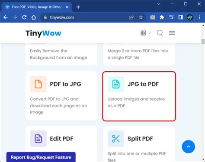The height and width of the screenshot is (162, 205).
Task: Expand the dropdown arrow beside grid icon
Action: coord(150,33)
